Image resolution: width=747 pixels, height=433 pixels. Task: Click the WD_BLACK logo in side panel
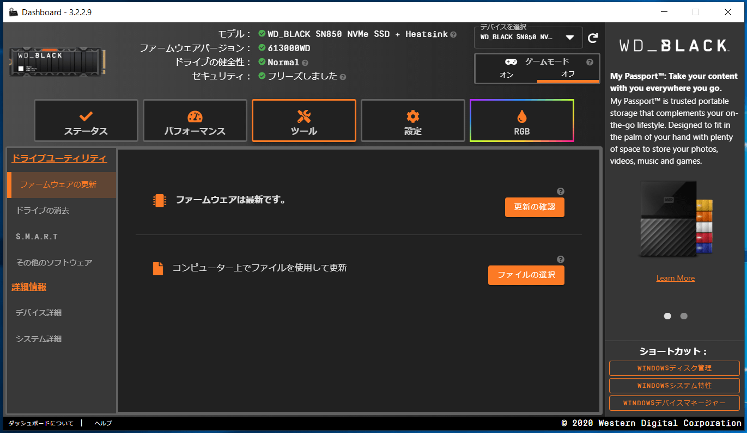[674, 45]
